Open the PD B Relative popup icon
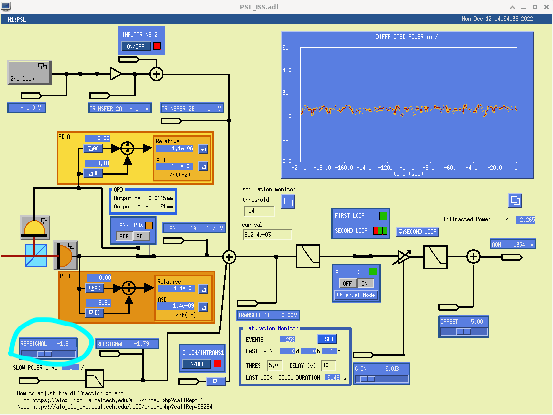Viewport: 553px width, 415px height. click(203, 289)
